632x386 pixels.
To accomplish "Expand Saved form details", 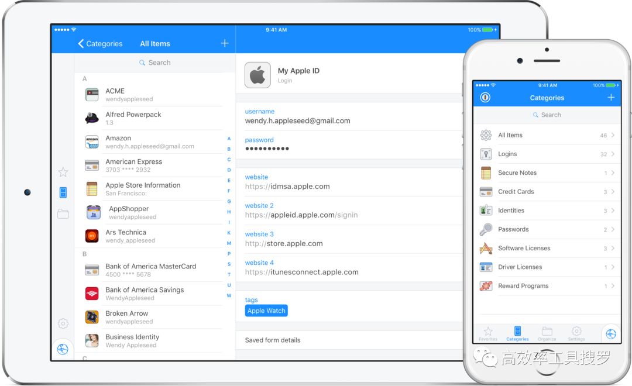I will (349, 340).
